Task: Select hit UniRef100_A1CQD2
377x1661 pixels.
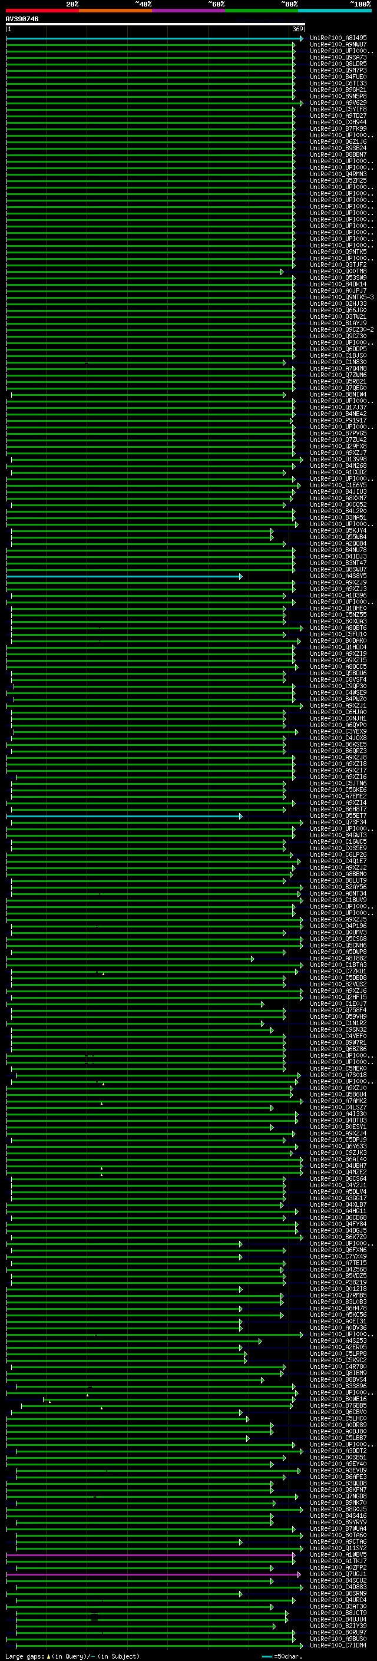Action: tap(338, 472)
